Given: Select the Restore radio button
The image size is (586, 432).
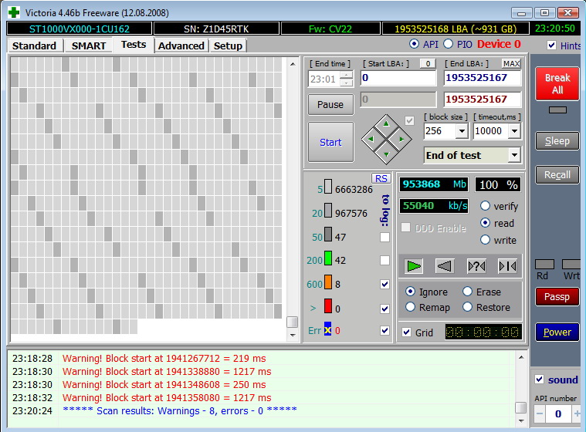Looking at the screenshot, I should point(467,307).
